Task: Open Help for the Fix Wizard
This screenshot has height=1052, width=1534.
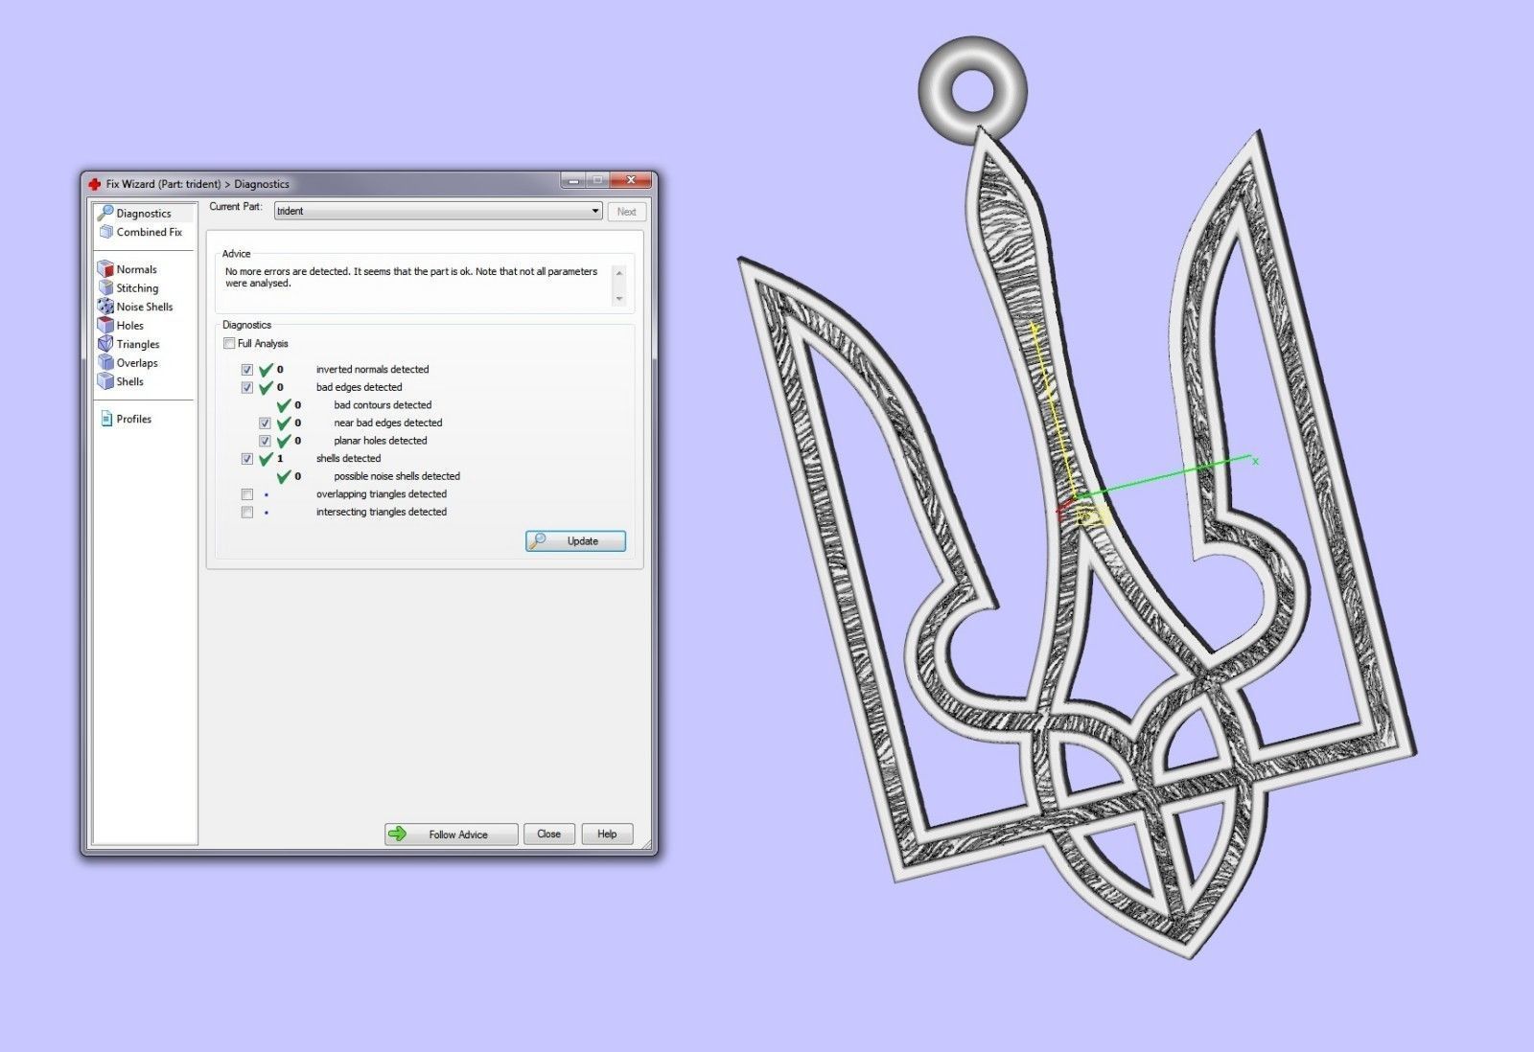Action: point(607,835)
